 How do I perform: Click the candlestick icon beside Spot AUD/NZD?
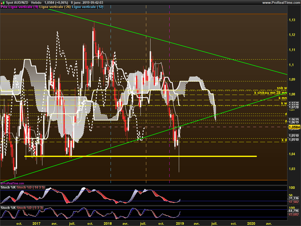pos(2,3)
